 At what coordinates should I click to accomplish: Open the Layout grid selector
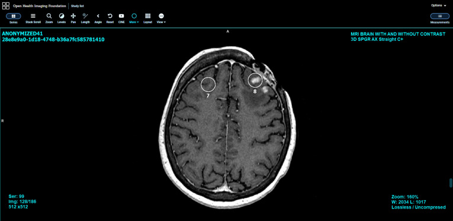click(148, 18)
